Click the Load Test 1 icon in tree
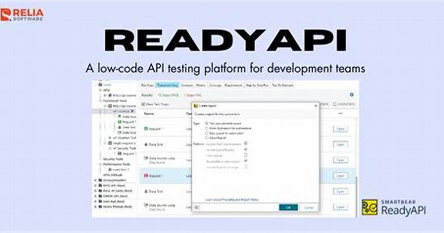Image resolution: width=444 pixels, height=233 pixels. click(110, 170)
